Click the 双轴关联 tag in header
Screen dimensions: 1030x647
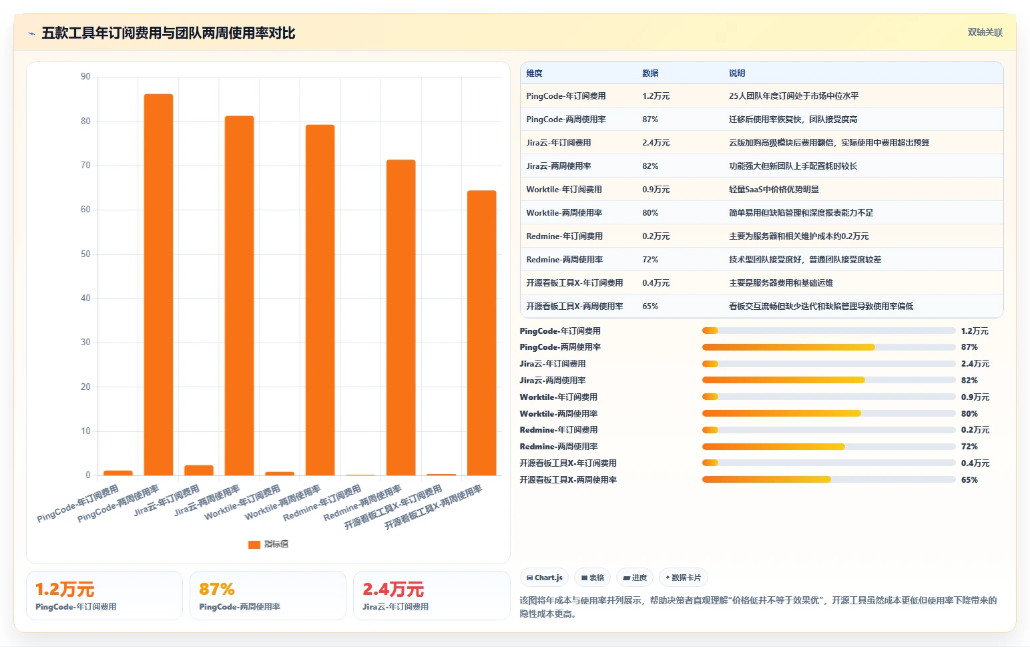[985, 33]
